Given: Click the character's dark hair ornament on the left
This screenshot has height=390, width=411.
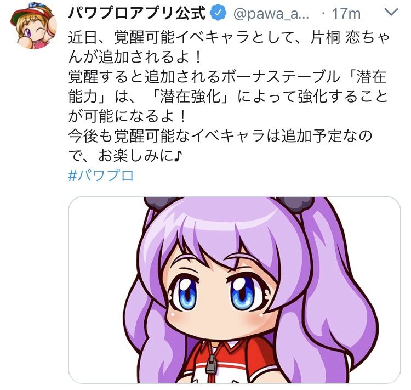Looking at the screenshot, I should tap(160, 203).
